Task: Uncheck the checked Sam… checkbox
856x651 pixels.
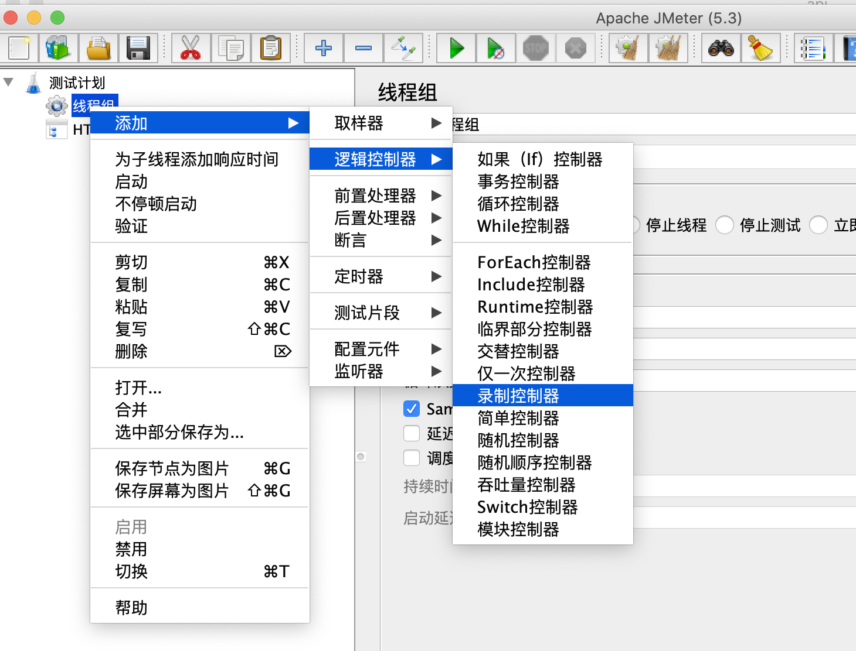Action: (412, 409)
